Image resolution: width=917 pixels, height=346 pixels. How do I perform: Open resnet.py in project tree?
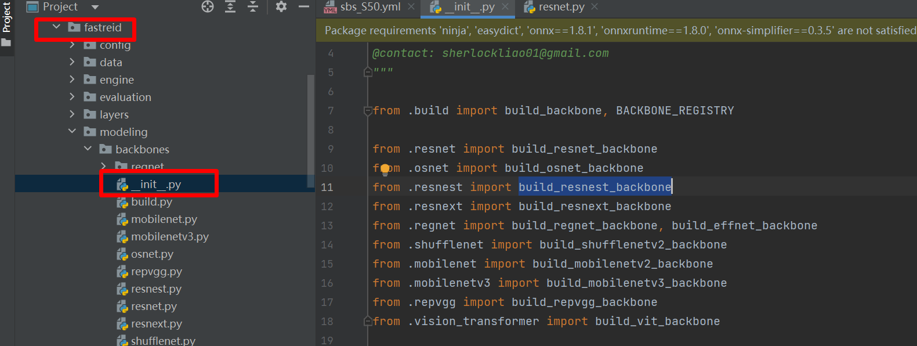coord(154,306)
